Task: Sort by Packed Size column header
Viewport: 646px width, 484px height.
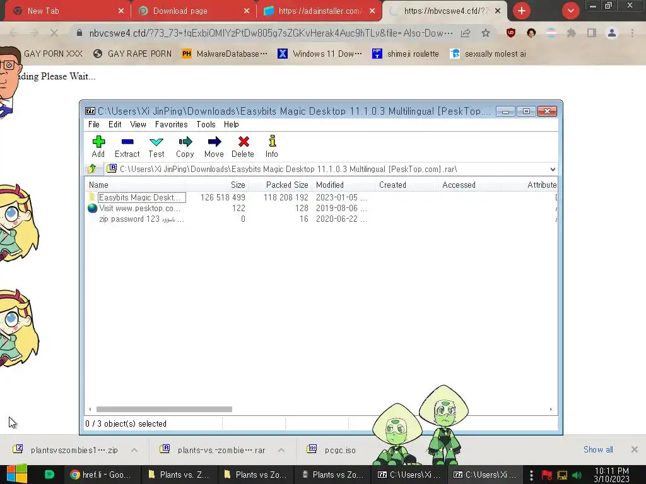Action: (280, 185)
